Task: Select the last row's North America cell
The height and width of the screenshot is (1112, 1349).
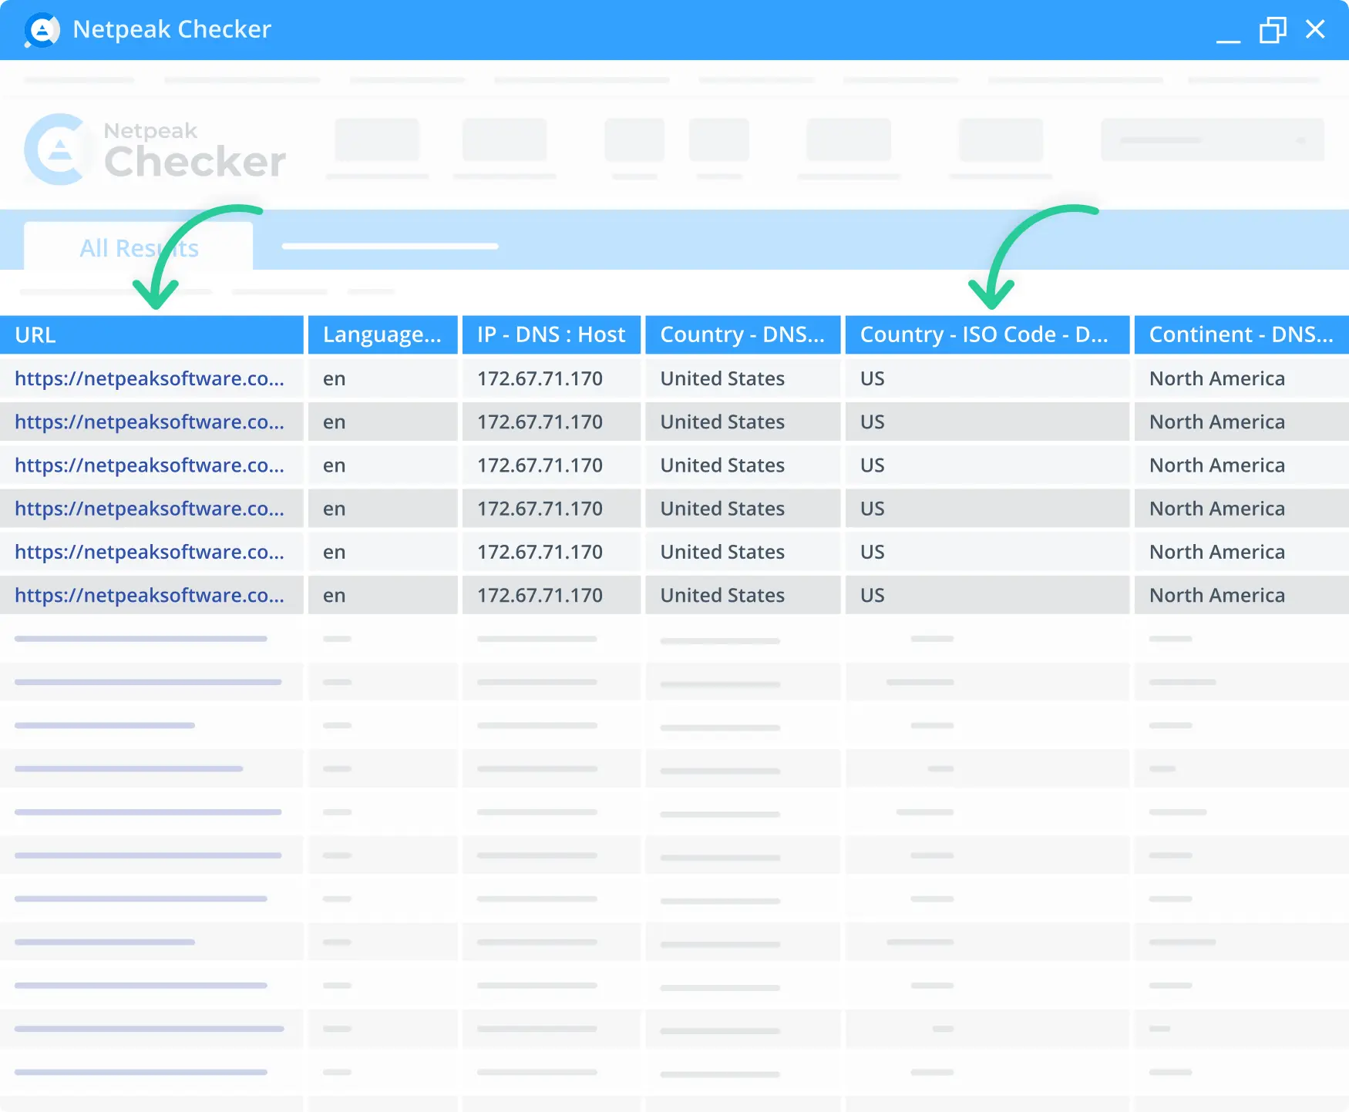Action: [1242, 595]
